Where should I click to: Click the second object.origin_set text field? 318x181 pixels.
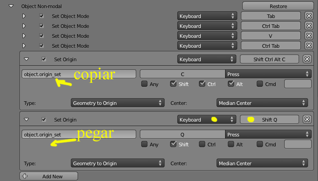tap(79, 135)
